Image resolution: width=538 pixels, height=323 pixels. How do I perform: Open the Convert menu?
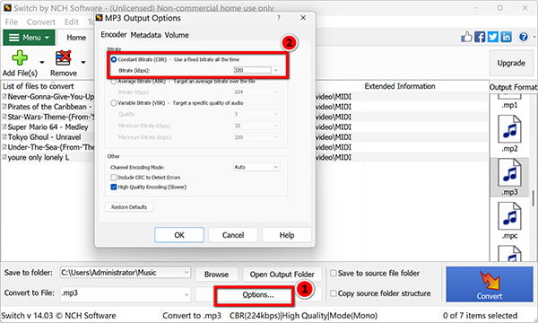(41, 22)
